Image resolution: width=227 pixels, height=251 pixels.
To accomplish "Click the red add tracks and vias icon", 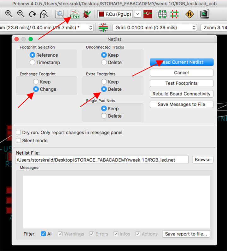I will click(148, 14).
